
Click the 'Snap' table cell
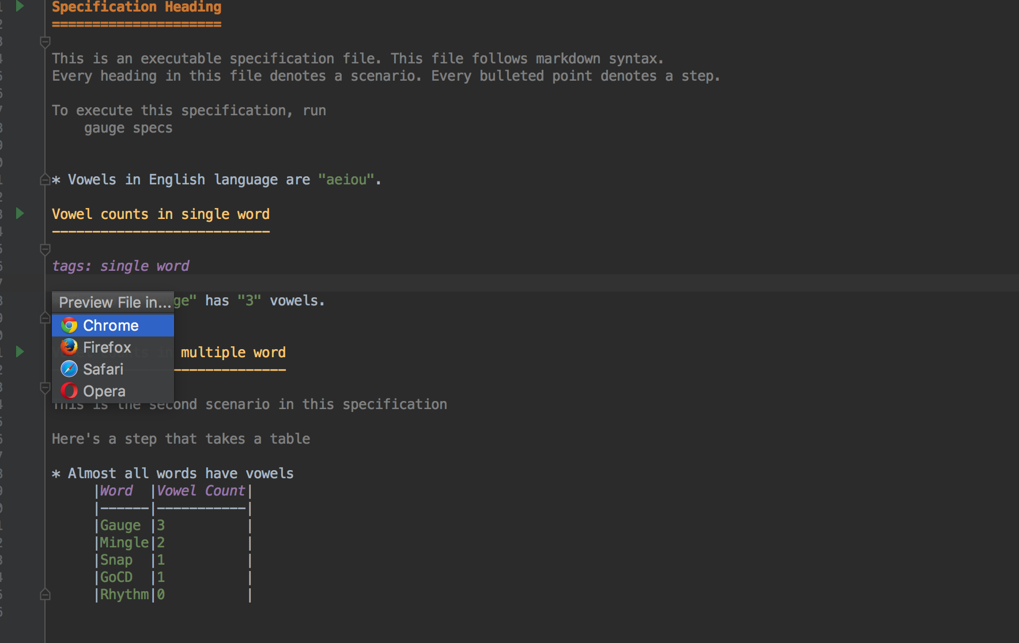(x=116, y=560)
